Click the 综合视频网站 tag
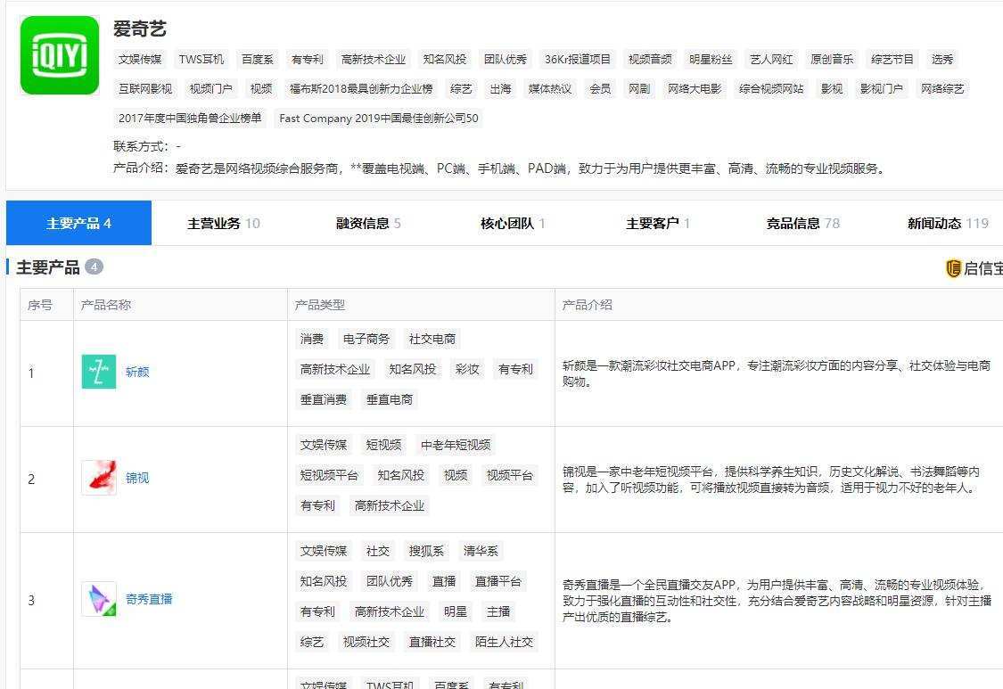Screen dimensions: 1003x689 (771, 89)
